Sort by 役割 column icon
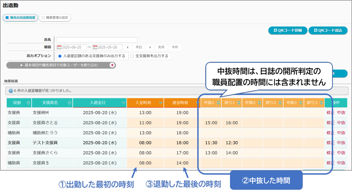 tap(28, 103)
